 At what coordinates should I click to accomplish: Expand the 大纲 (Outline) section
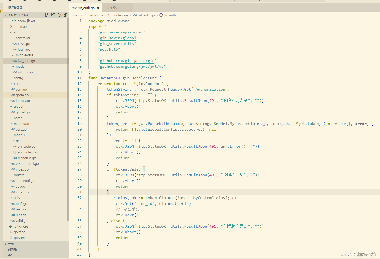[10, 244]
